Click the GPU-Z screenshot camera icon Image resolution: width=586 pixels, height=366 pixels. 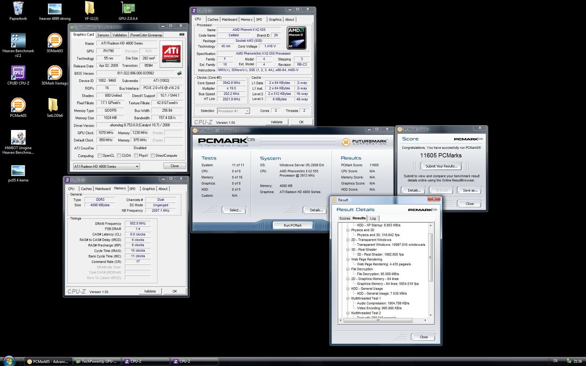(x=182, y=34)
